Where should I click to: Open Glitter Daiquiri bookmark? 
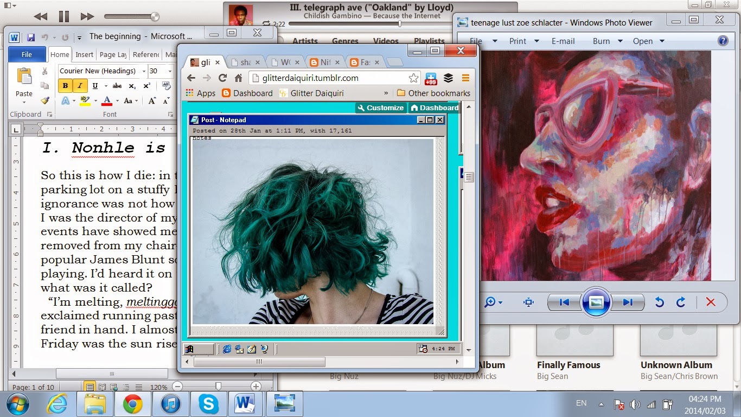pyautogui.click(x=311, y=93)
